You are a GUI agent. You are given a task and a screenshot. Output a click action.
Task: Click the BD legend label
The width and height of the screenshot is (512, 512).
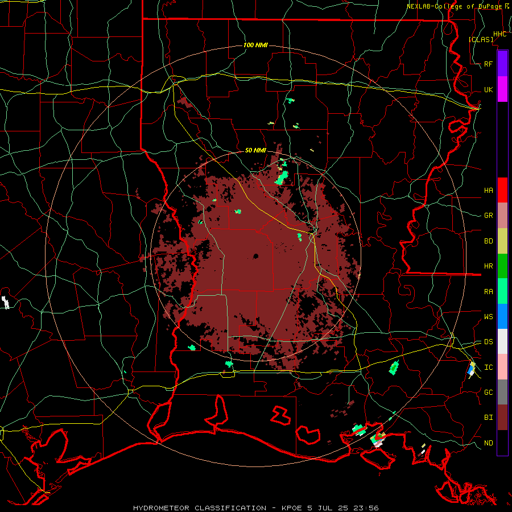point(488,241)
